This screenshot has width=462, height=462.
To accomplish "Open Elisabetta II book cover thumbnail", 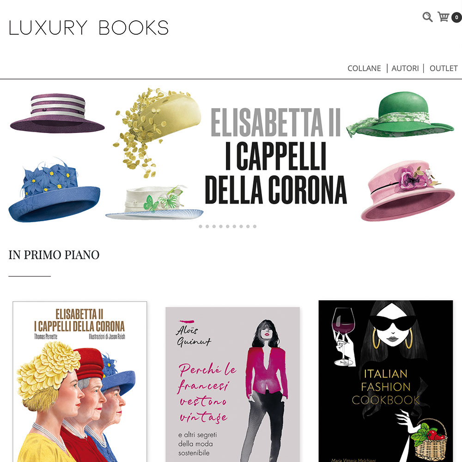I will 80,382.
